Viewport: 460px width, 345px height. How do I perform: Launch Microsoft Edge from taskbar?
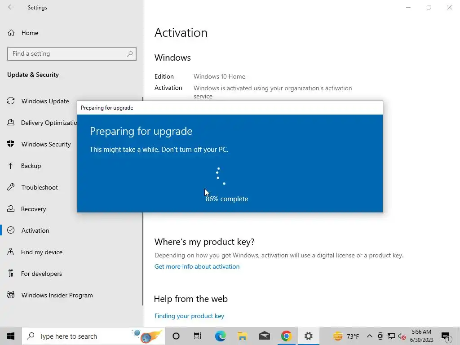point(220,336)
